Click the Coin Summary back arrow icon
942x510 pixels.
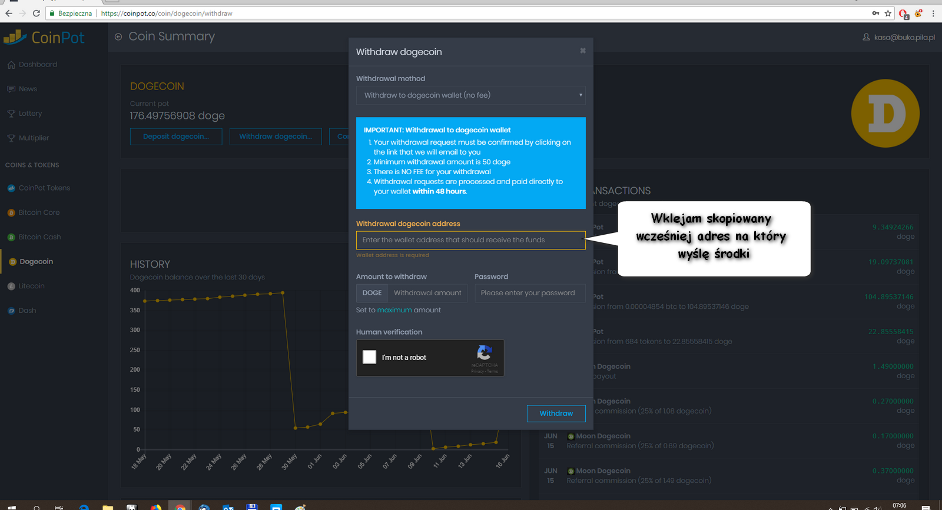118,37
